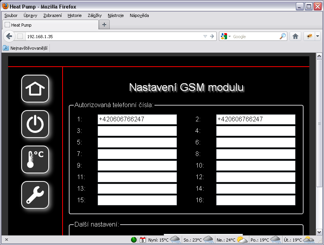Click the vertical scrollbar thumb
This screenshot has width=324, height=245.
pyautogui.click(x=319, y=123)
